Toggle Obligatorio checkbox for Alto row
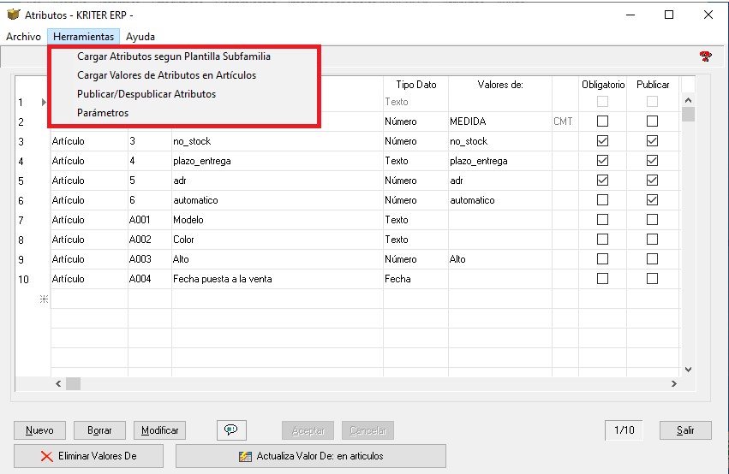The height and width of the screenshot is (474, 729). click(602, 259)
